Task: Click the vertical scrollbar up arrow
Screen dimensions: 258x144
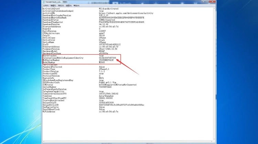Action: click(x=214, y=9)
